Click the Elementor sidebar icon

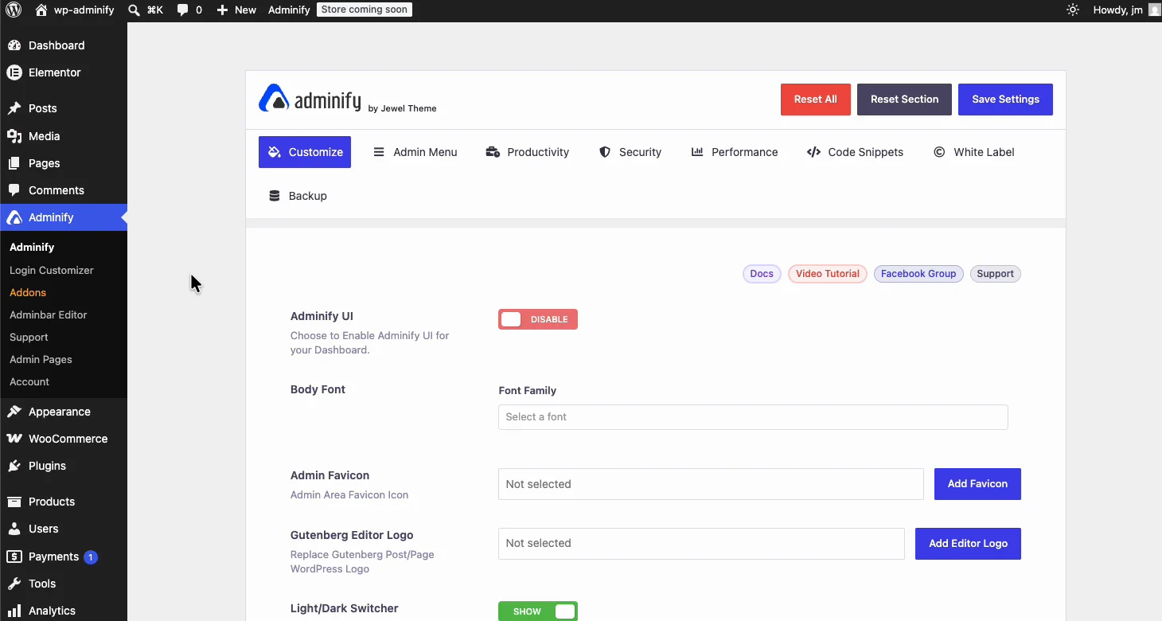pyautogui.click(x=14, y=72)
